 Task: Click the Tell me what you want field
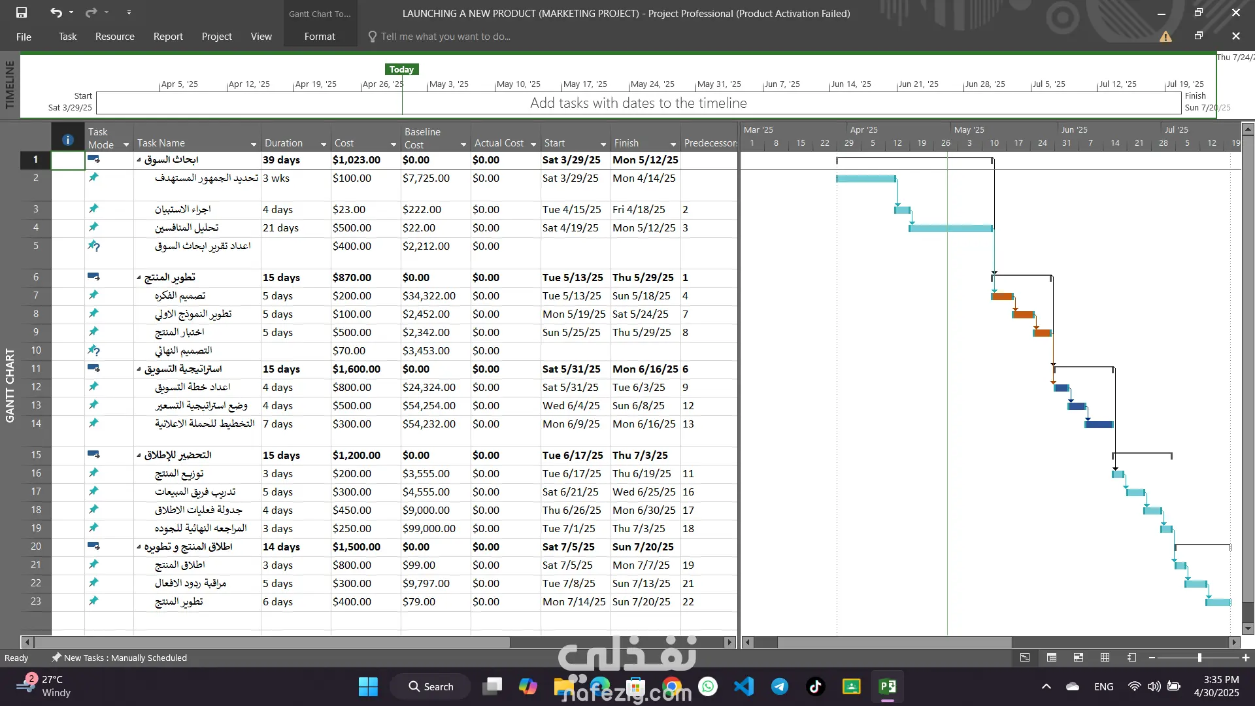point(445,37)
